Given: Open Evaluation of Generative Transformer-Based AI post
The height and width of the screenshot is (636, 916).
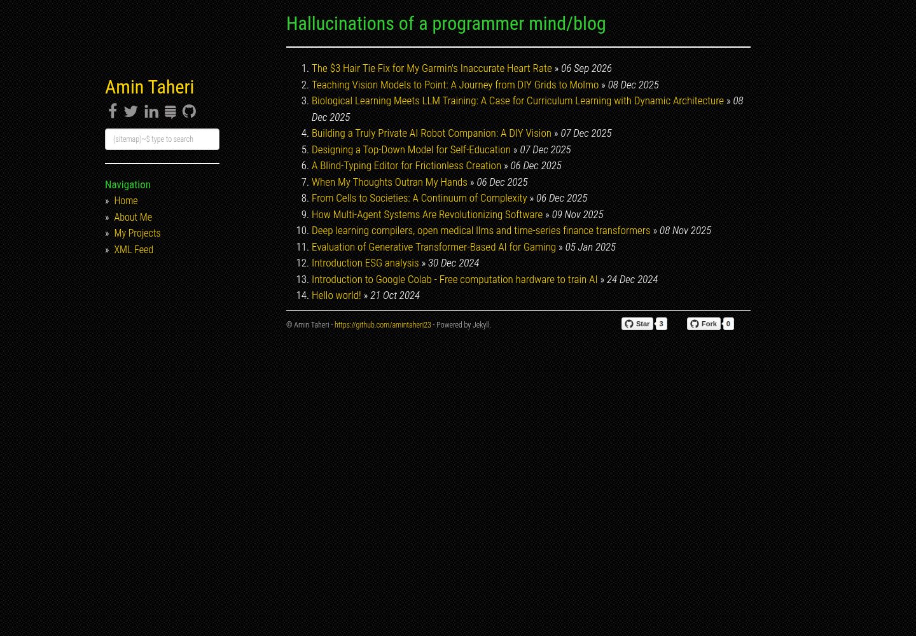Looking at the screenshot, I should [x=434, y=247].
